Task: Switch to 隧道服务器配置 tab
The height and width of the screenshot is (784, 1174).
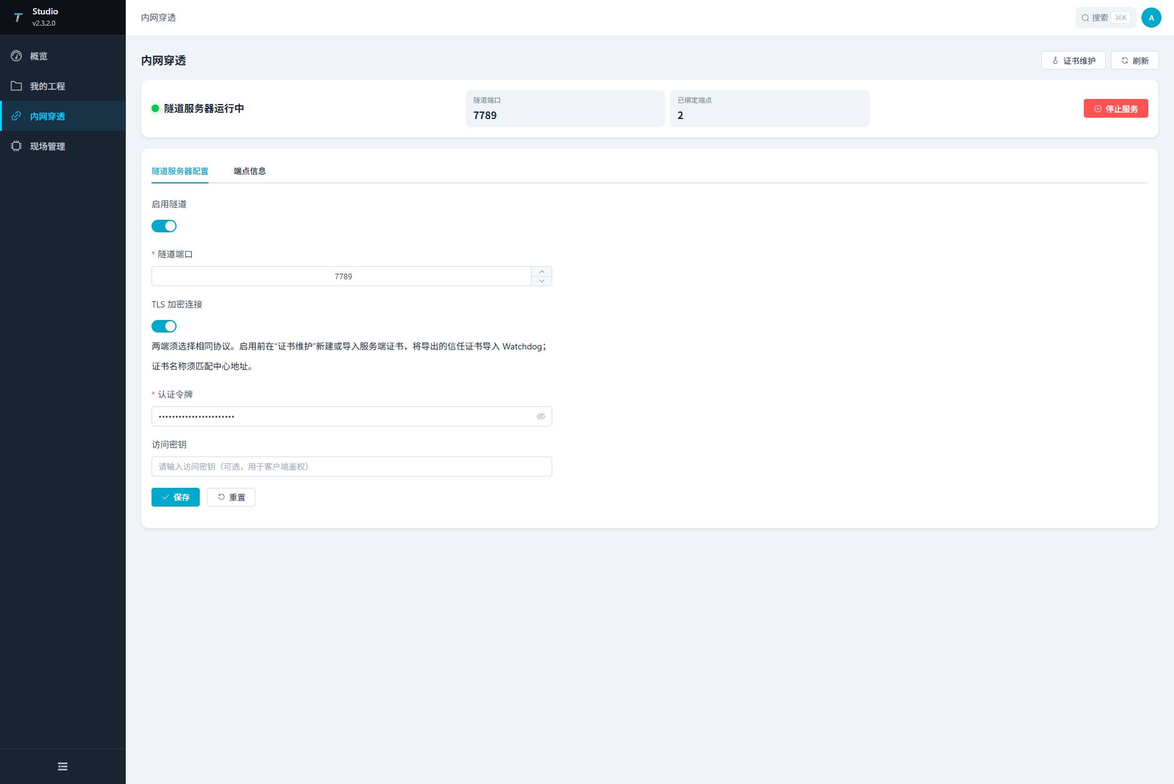Action: click(x=180, y=171)
